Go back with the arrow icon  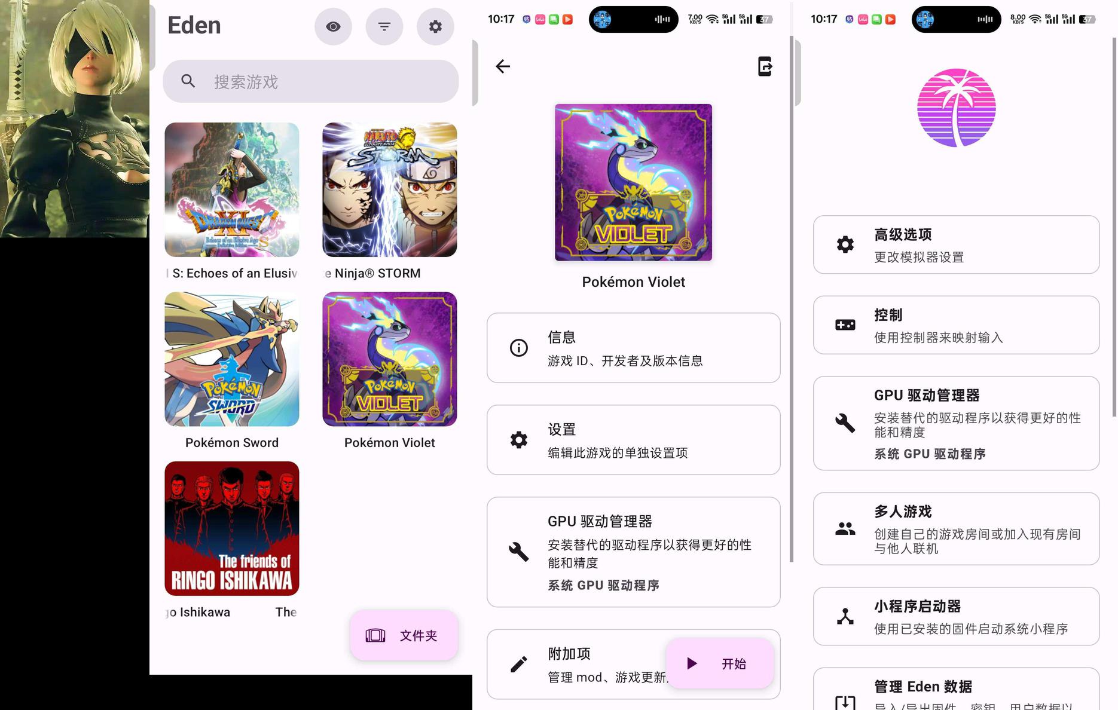pos(503,66)
